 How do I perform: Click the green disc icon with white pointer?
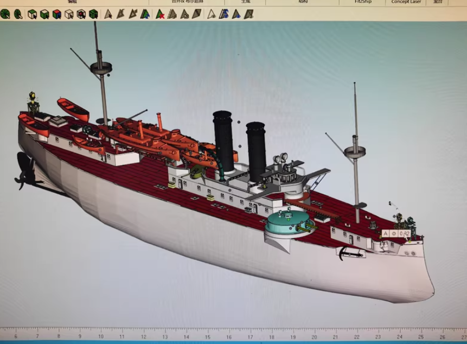tap(5, 14)
